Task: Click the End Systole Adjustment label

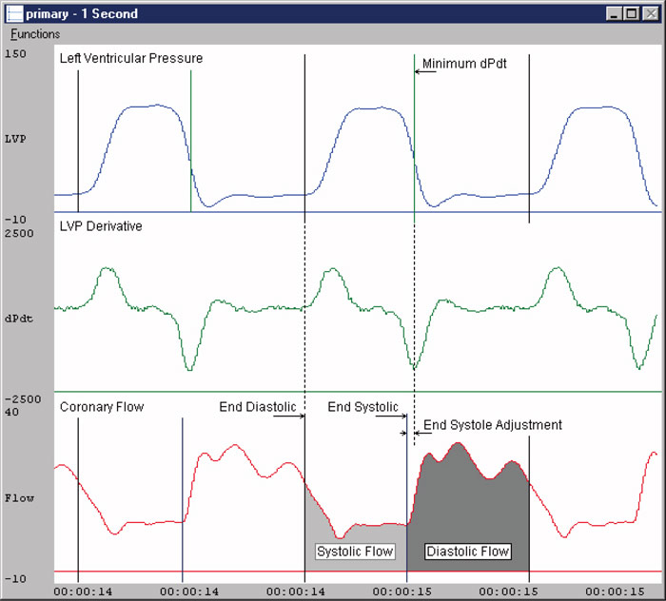Action: (492, 425)
